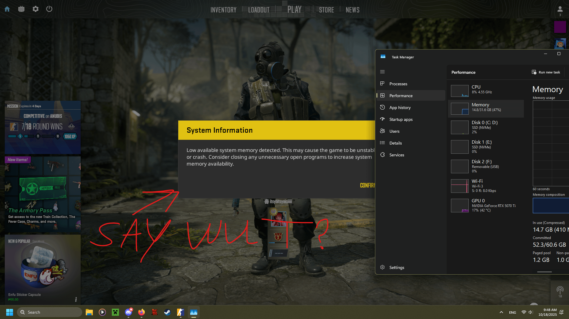Select CPU performance graph entry
Viewport: 569px width, 319px height.
486,91
